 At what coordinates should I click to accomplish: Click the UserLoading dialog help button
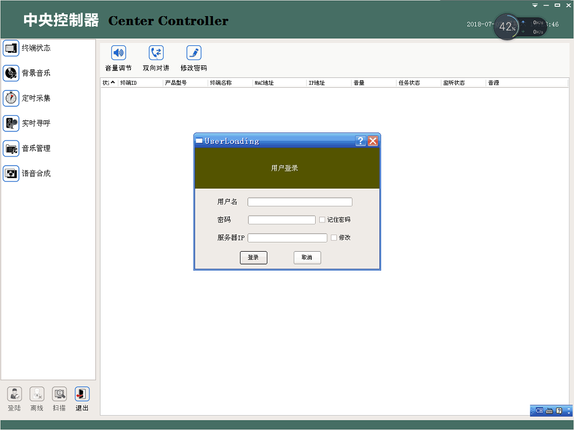tap(360, 141)
